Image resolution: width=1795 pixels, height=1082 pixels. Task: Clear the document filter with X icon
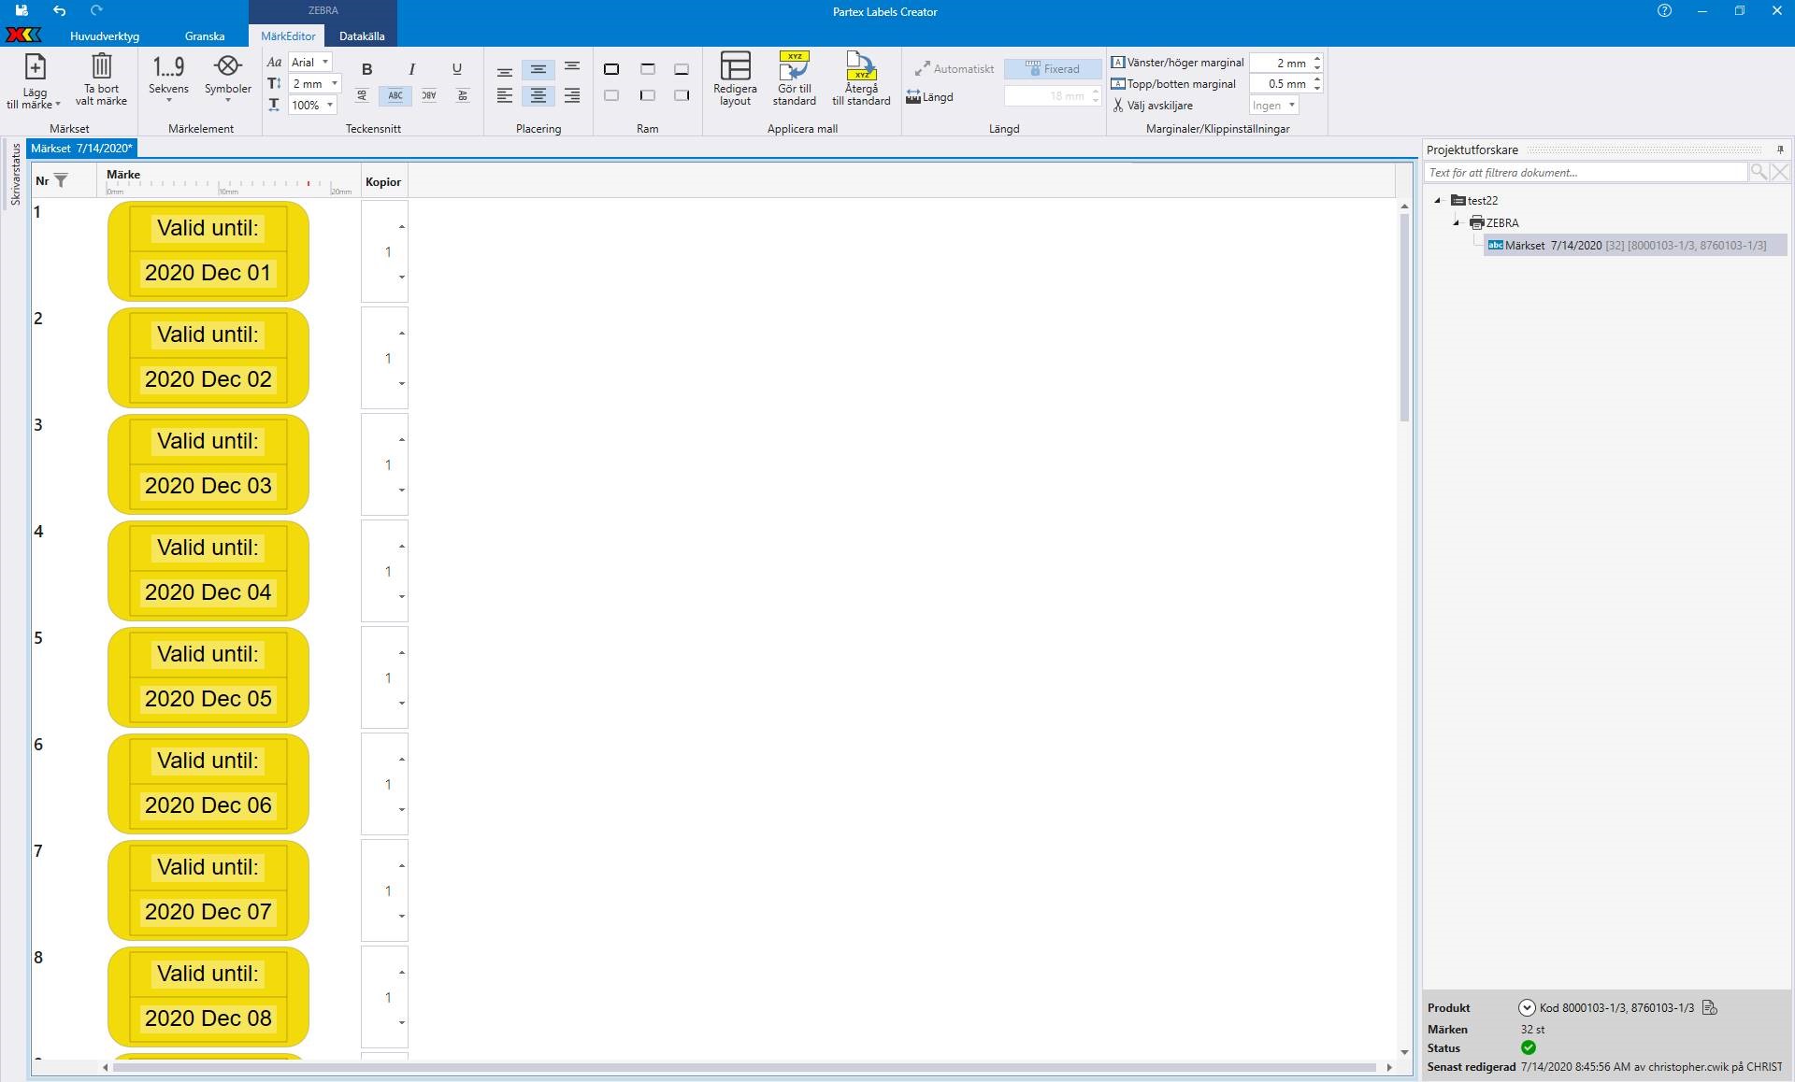(x=1780, y=172)
